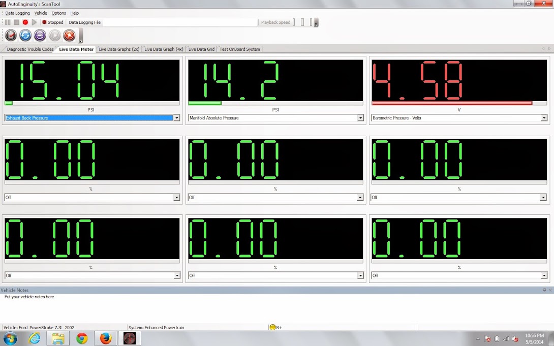Click the Data Logging File input field
Image resolution: width=554 pixels, height=346 pixels.
(x=180, y=22)
